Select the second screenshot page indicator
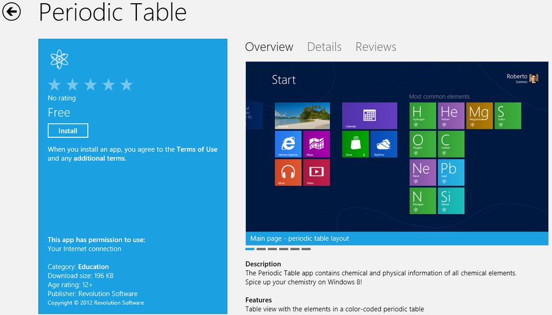552x315 pixels. [261, 249]
